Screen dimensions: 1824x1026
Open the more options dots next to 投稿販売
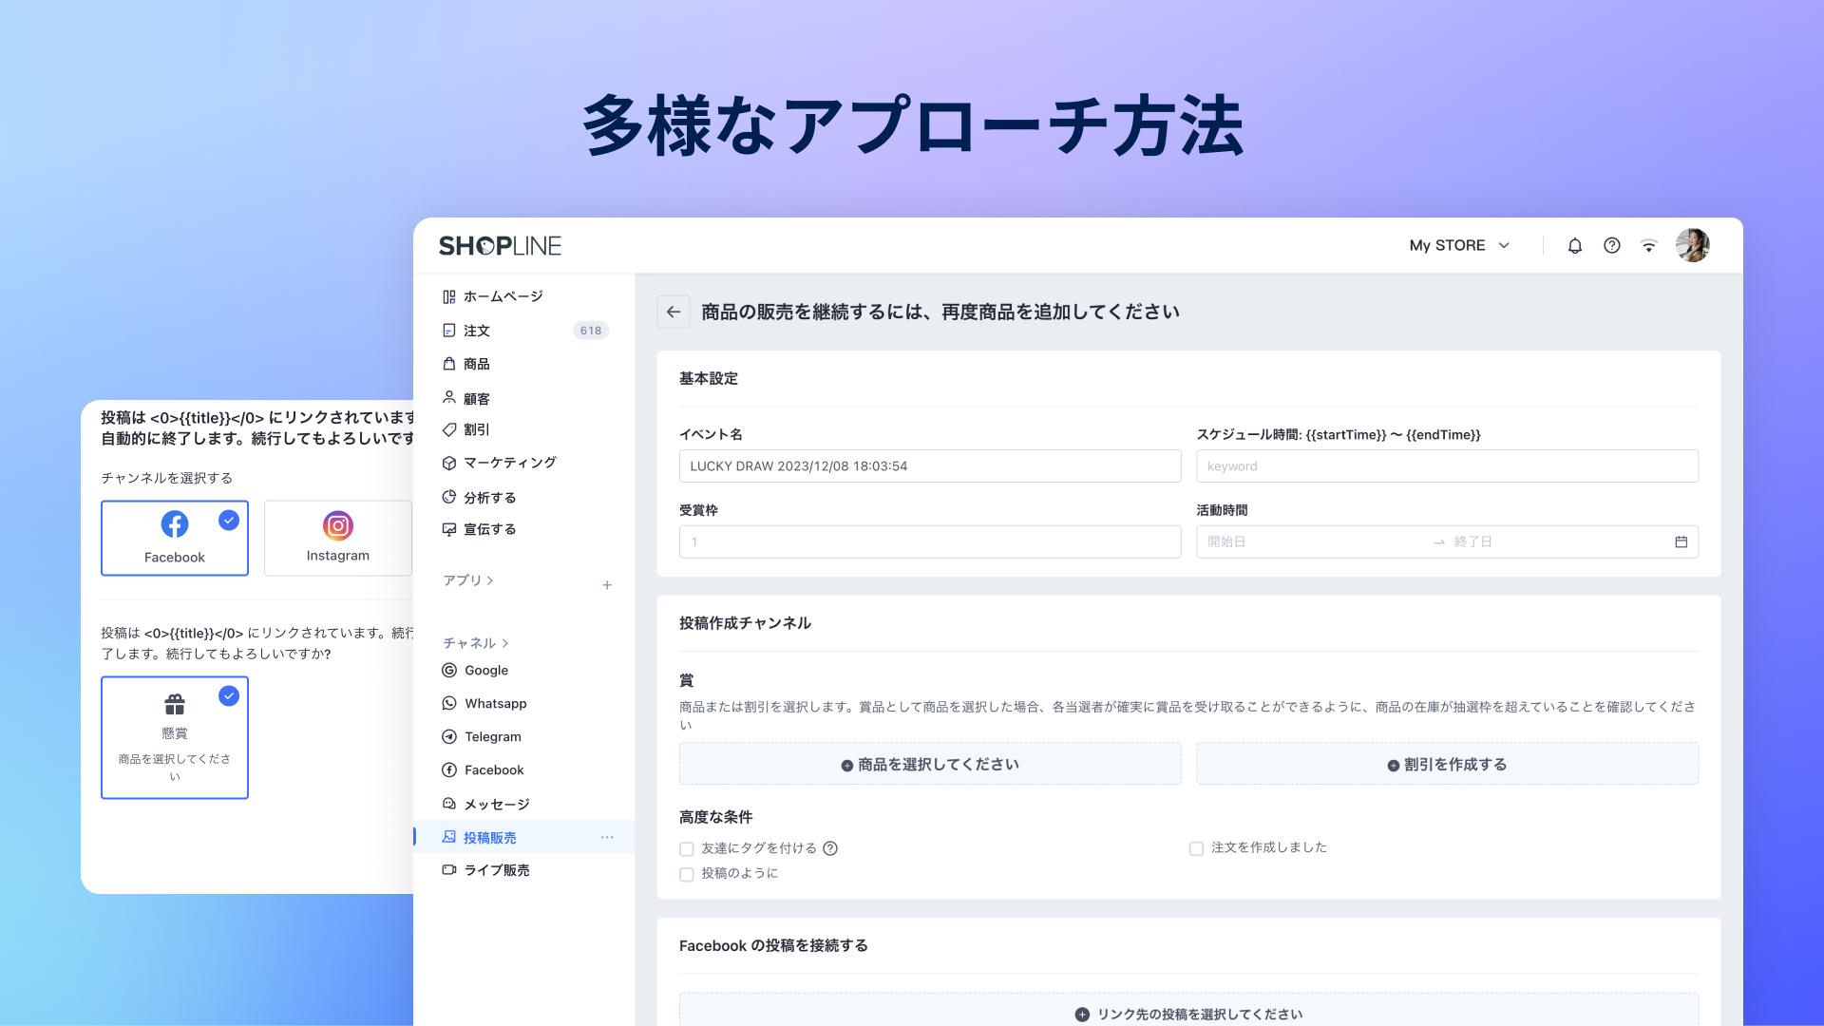coord(607,837)
